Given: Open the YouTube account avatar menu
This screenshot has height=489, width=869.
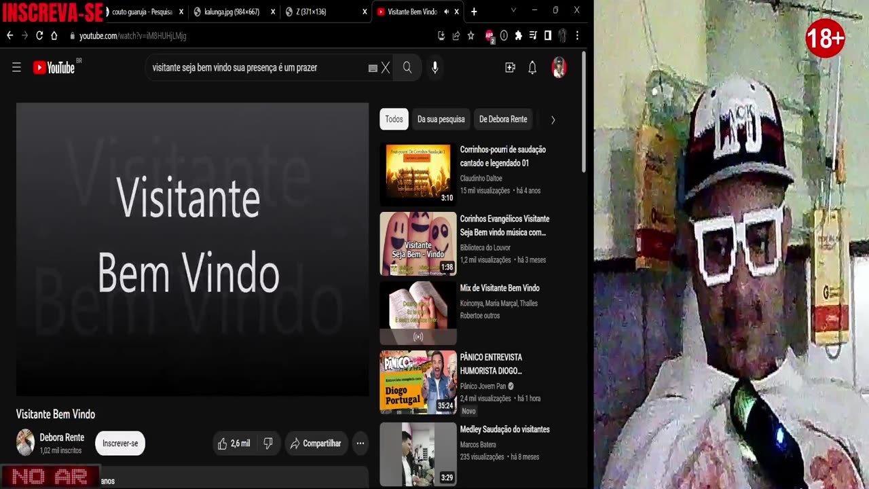Looking at the screenshot, I should 559,67.
